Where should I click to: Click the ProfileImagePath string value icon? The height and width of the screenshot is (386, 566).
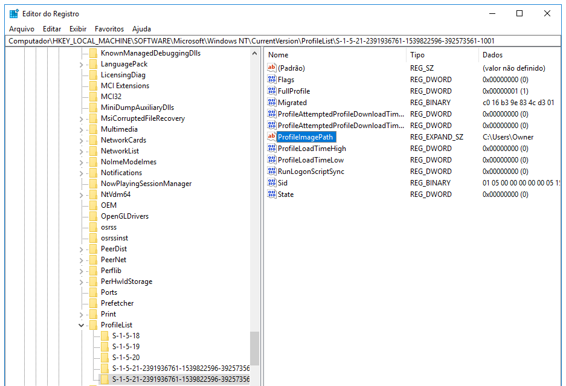click(x=271, y=137)
